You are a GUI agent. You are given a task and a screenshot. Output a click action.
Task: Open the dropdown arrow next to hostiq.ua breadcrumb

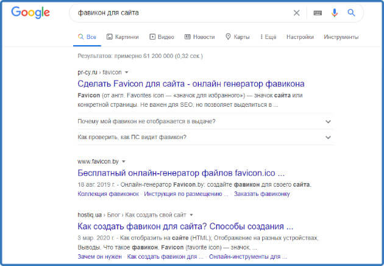191,215
